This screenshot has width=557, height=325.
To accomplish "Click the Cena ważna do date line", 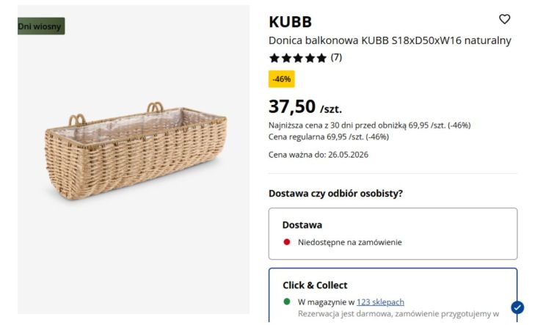I will coord(318,155).
